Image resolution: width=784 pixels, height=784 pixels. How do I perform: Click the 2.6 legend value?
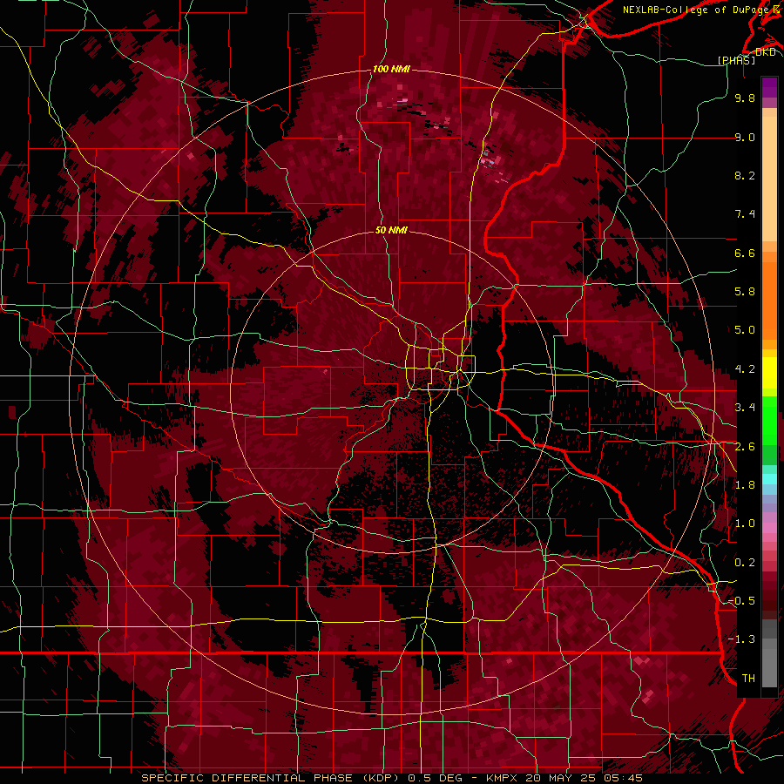pos(745,447)
